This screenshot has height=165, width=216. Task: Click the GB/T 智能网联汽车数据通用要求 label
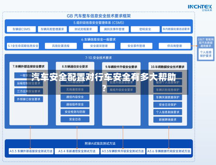(206, 43)
